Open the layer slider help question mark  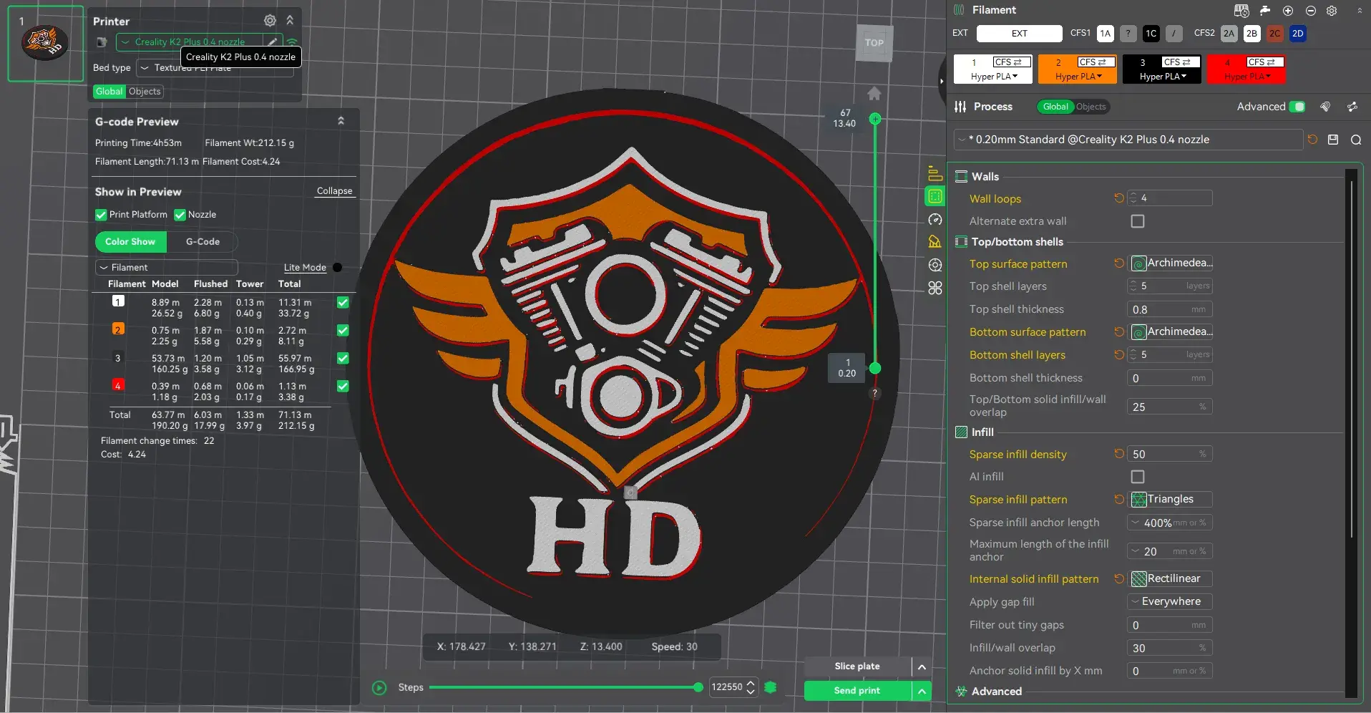click(874, 394)
